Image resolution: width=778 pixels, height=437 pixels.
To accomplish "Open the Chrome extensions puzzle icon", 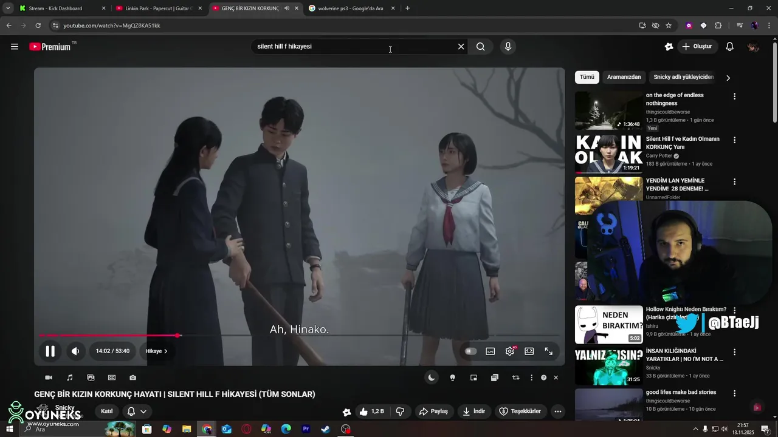I will (718, 25).
